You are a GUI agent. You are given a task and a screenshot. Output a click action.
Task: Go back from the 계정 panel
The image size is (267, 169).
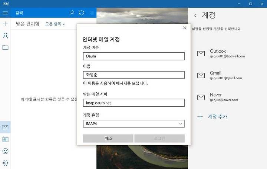(195, 16)
